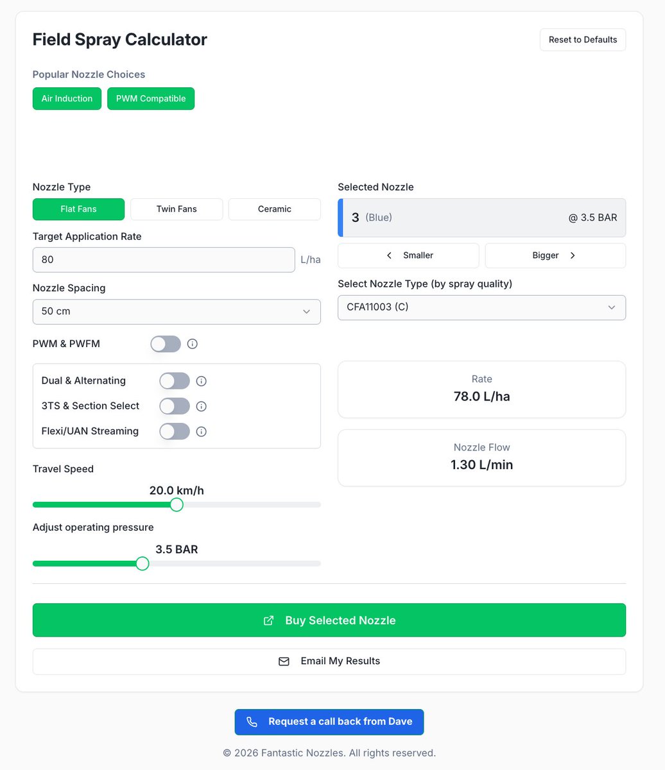This screenshot has height=770, width=665.
Task: Click Reset to Defaults
Action: coord(583,40)
